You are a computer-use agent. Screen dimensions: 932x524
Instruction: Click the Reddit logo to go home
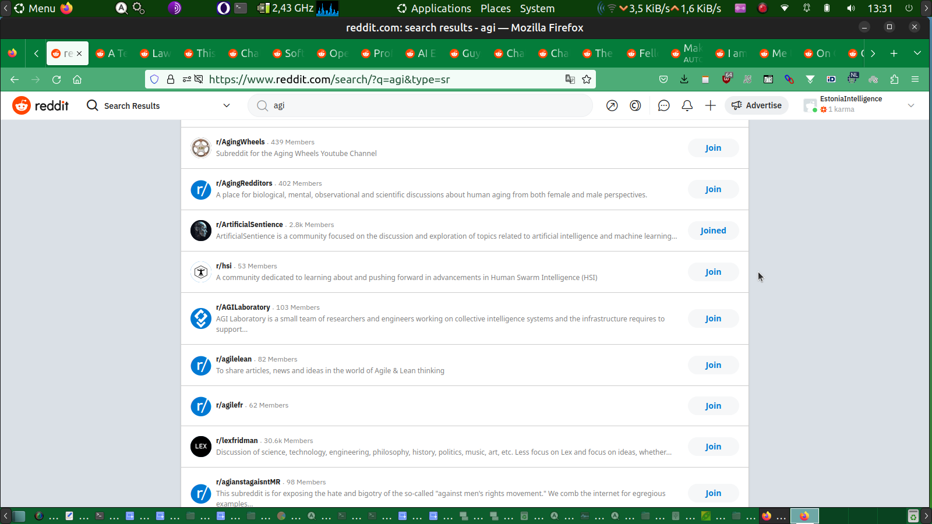[41, 105]
